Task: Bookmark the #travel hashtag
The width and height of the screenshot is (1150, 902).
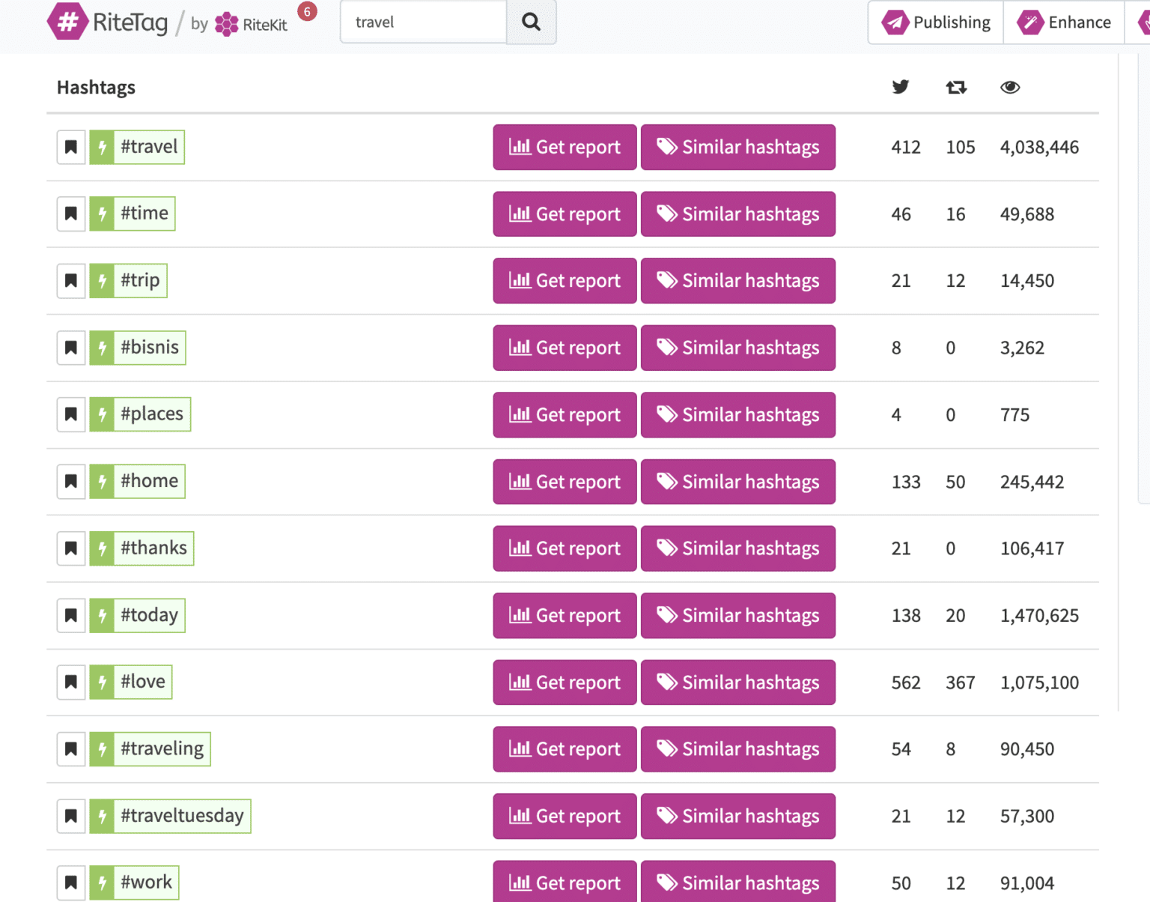Action: [70, 147]
